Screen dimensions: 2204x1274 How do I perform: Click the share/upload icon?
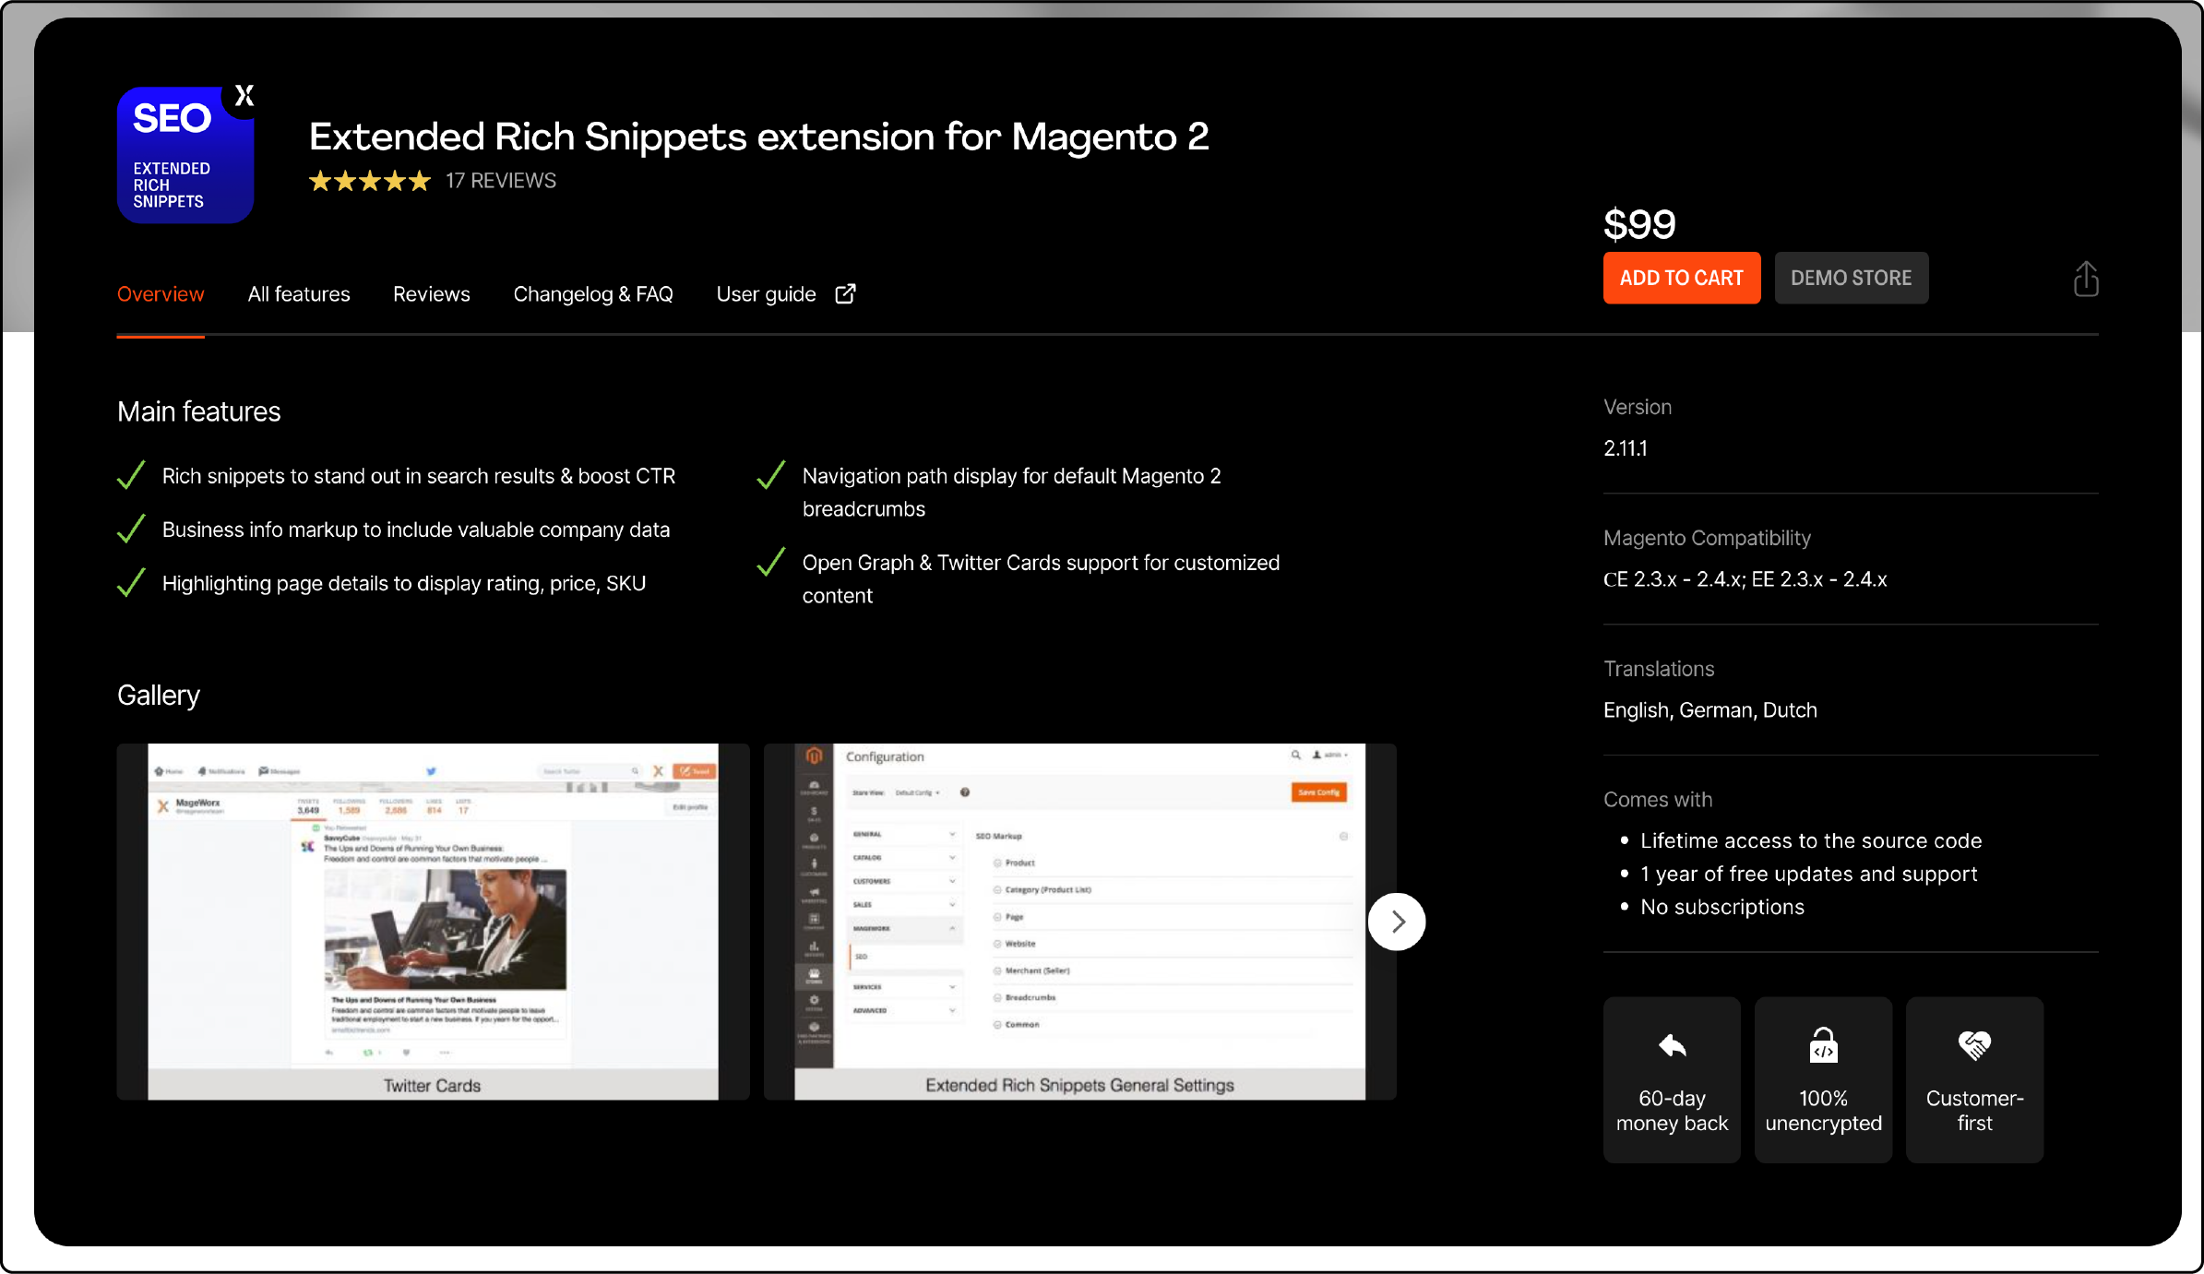[2084, 280]
